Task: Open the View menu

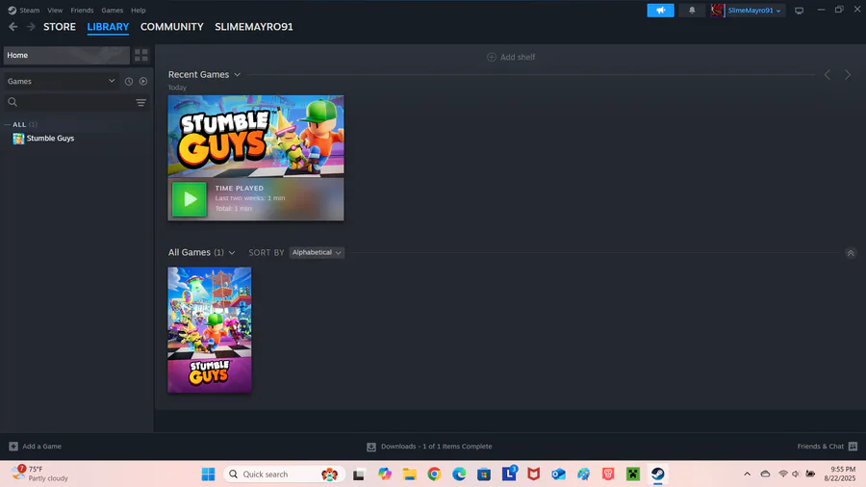Action: pos(55,10)
